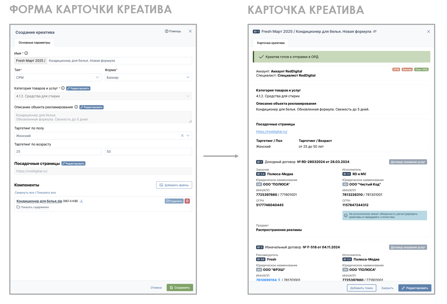Open the Форма dropdown showing Баннер
Image resolution: width=447 pixels, height=304 pixels.
tap(148, 78)
